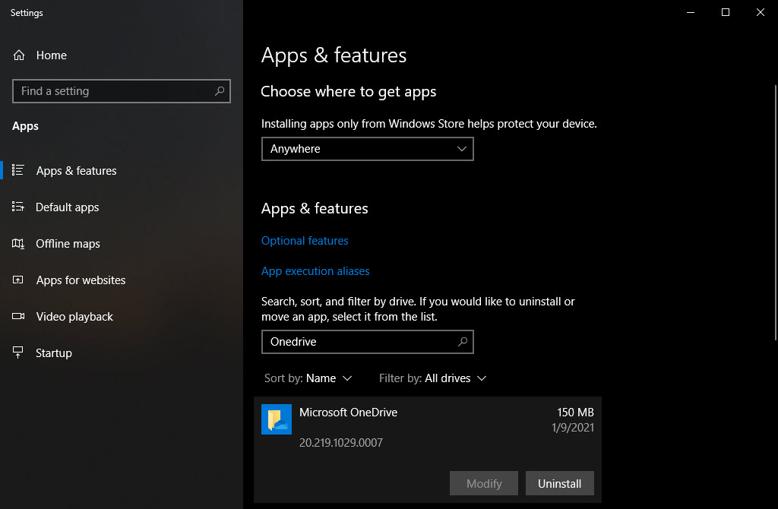Click the search magnifier in the Onedrive box

[x=463, y=341]
